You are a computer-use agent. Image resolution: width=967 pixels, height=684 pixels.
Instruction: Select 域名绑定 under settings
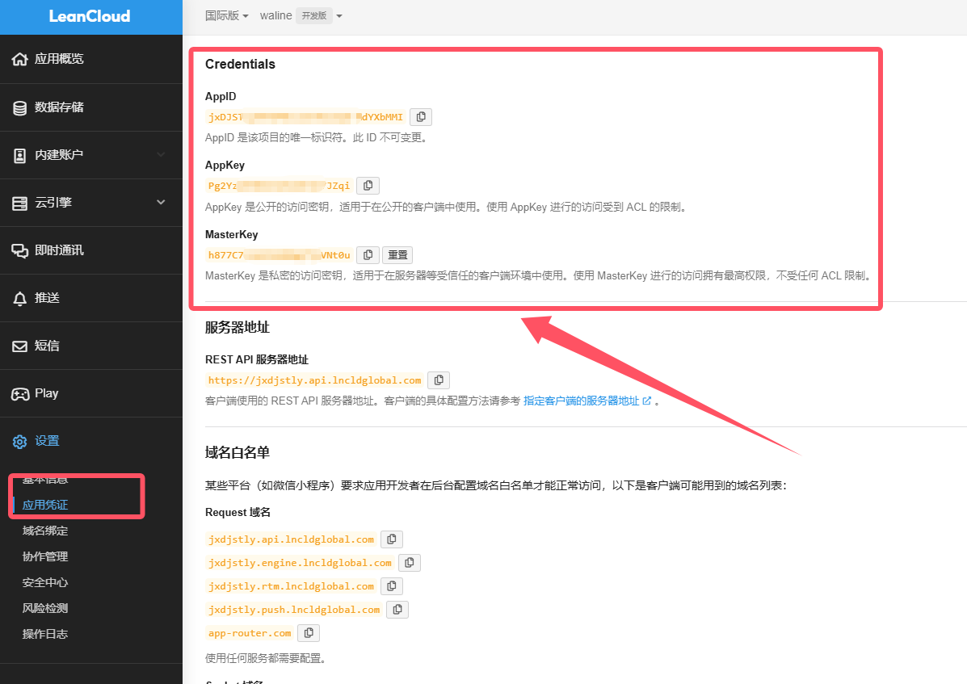pos(45,531)
